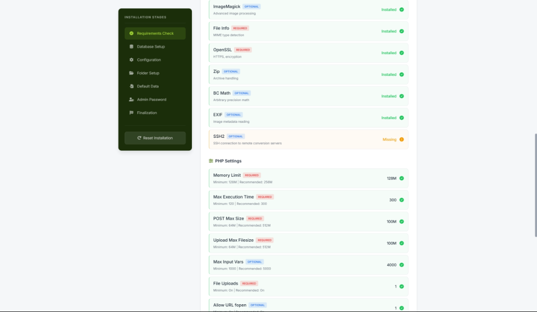Click the Folder Setup folder icon
The width and height of the screenshot is (537, 312).
pyautogui.click(x=132, y=73)
